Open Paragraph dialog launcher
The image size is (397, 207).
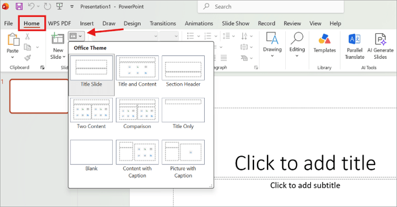[256, 67]
